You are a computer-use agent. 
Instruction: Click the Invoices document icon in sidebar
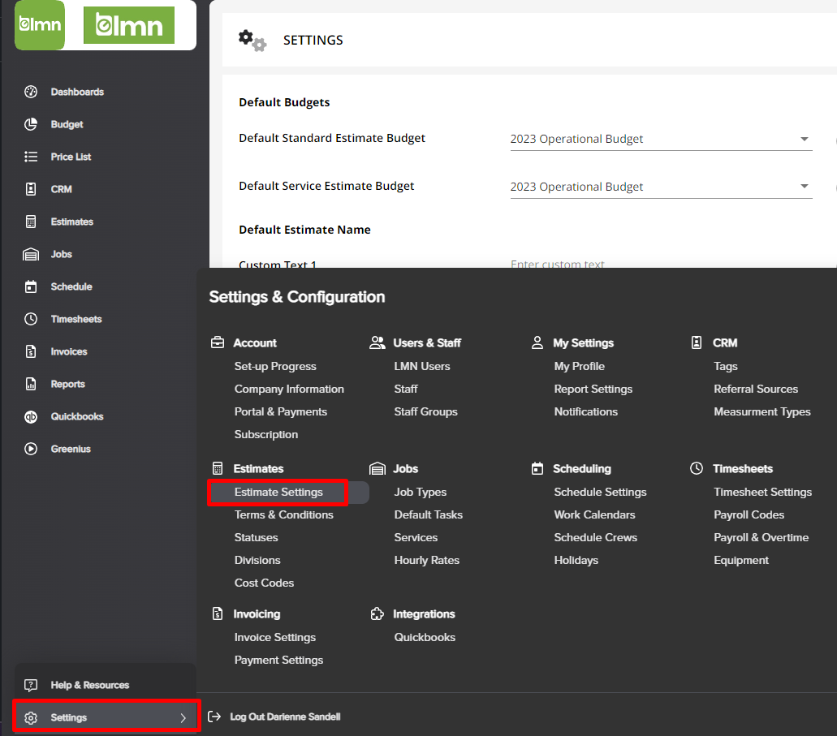[x=31, y=351]
